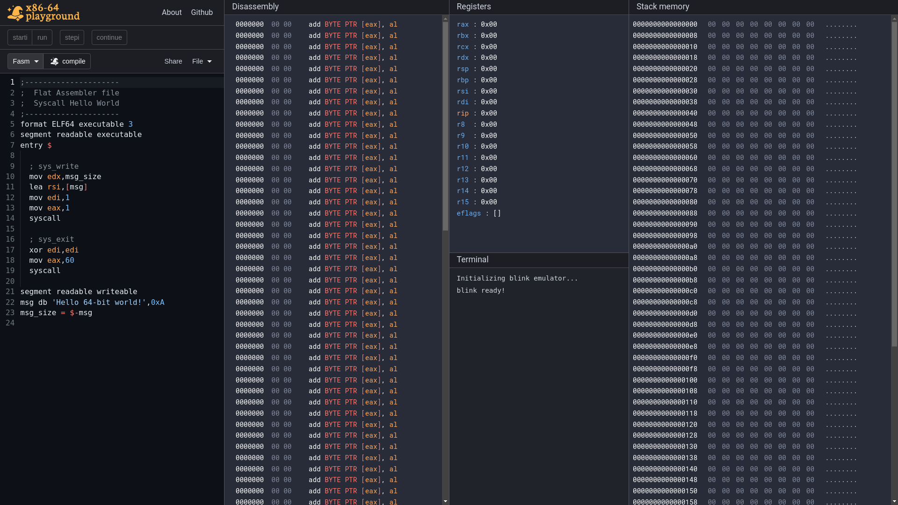Click the rax register label
The width and height of the screenshot is (898, 505).
(x=463, y=24)
